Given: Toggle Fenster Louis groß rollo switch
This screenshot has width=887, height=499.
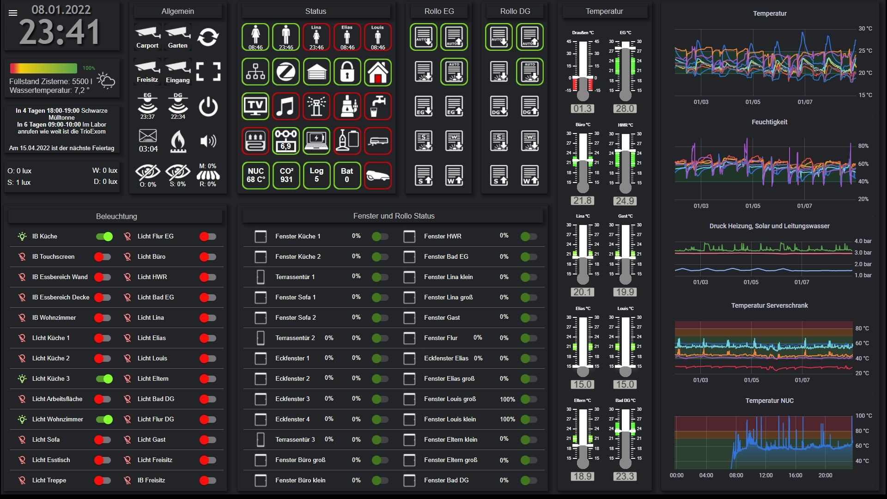Looking at the screenshot, I should [x=529, y=399].
